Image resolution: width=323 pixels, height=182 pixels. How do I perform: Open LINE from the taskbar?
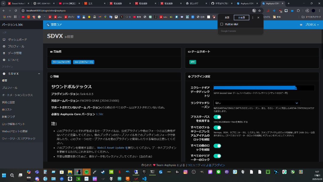point(218,172)
